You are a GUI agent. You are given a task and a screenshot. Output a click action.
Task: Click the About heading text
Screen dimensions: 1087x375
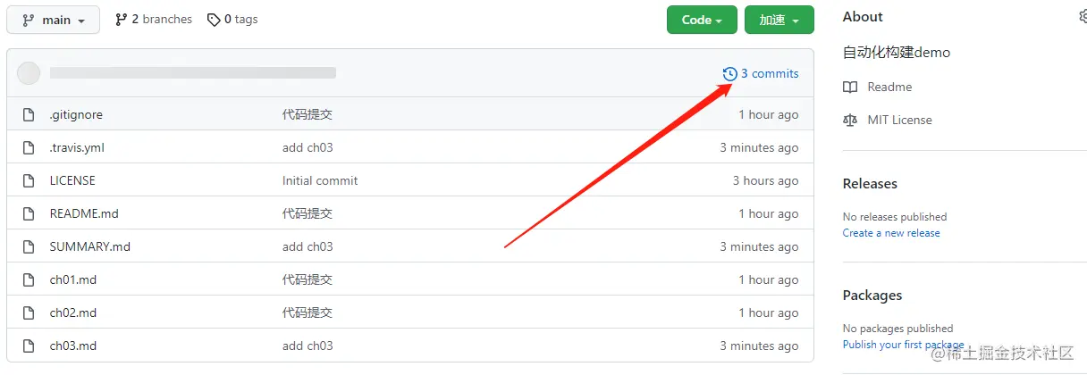(x=863, y=16)
